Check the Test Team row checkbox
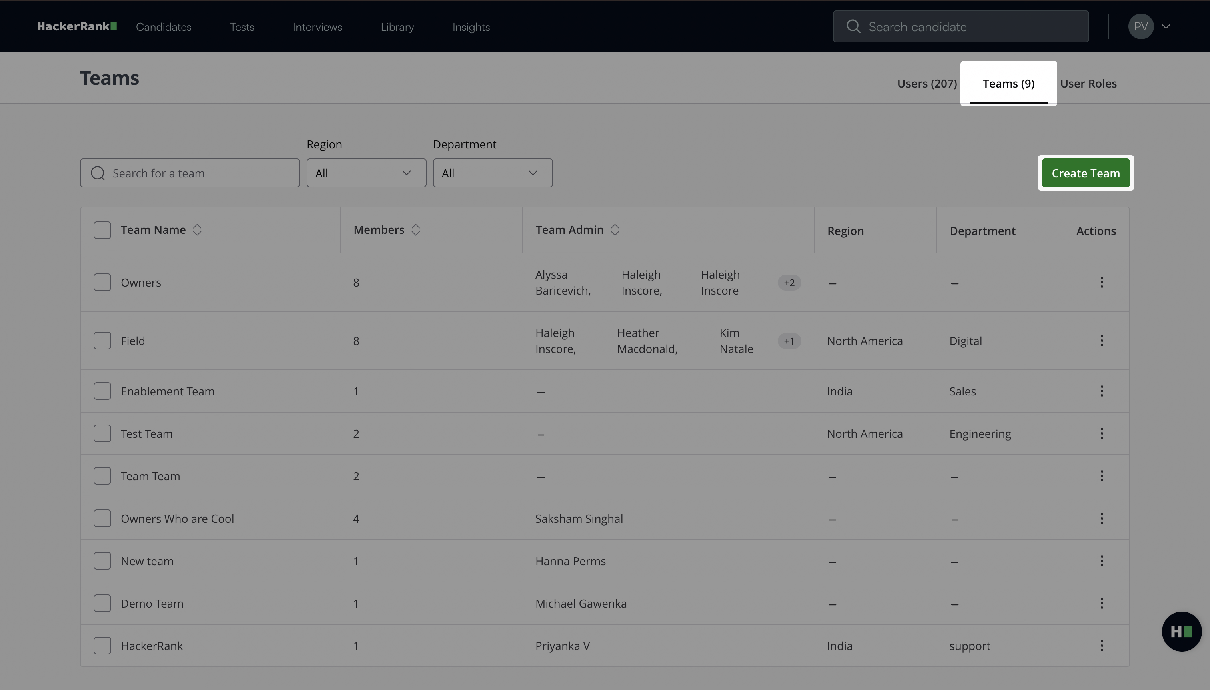The width and height of the screenshot is (1210, 690). (x=102, y=433)
